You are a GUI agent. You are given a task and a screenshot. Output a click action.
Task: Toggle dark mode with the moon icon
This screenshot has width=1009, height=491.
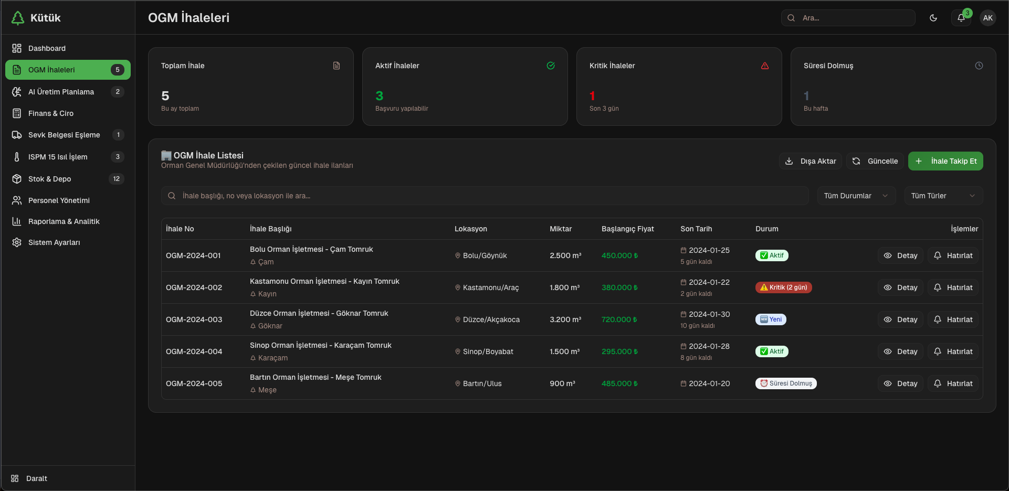click(934, 17)
